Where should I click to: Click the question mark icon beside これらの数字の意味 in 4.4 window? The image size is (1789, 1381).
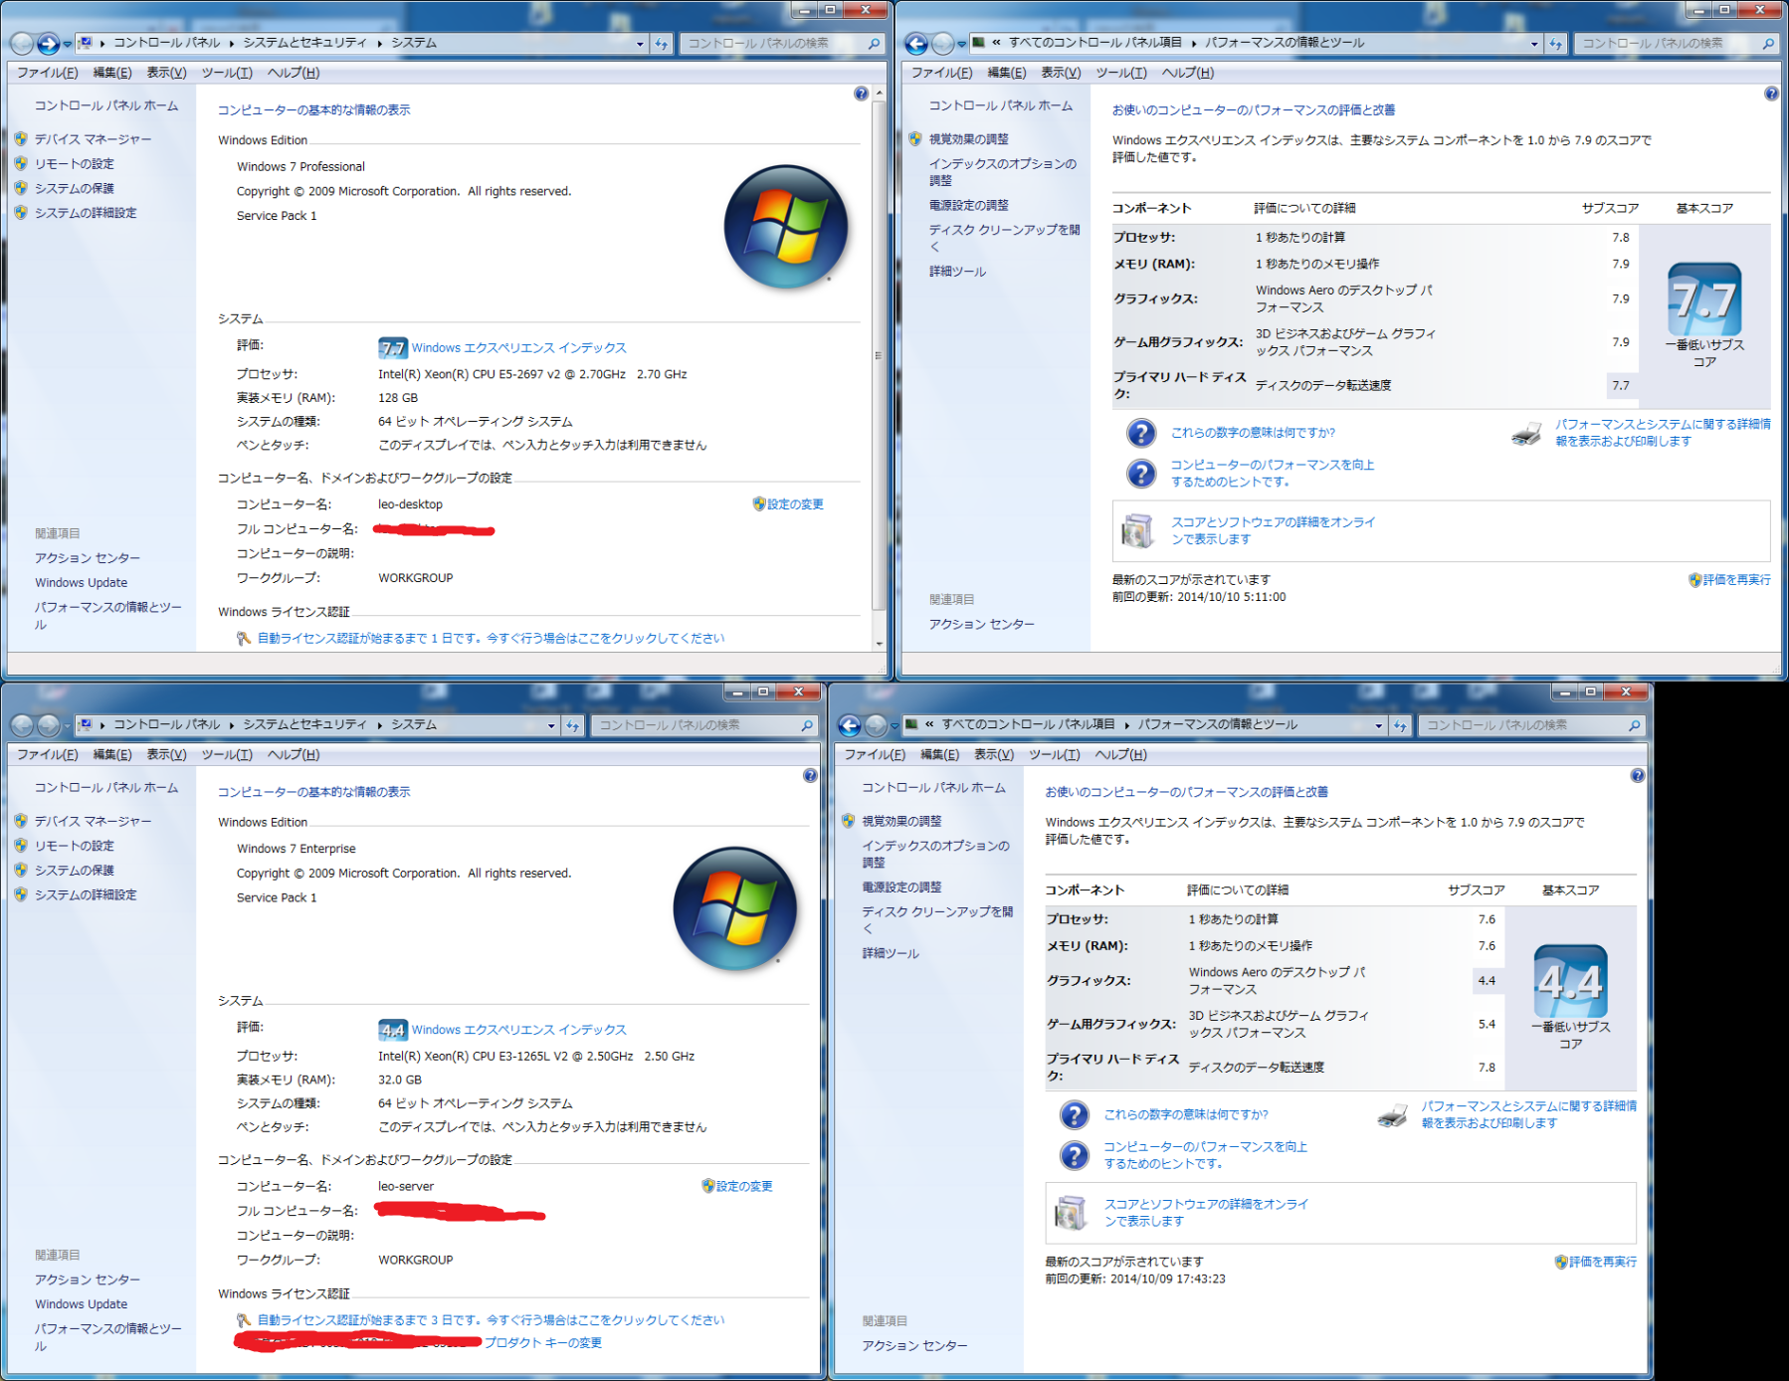pos(1074,1114)
